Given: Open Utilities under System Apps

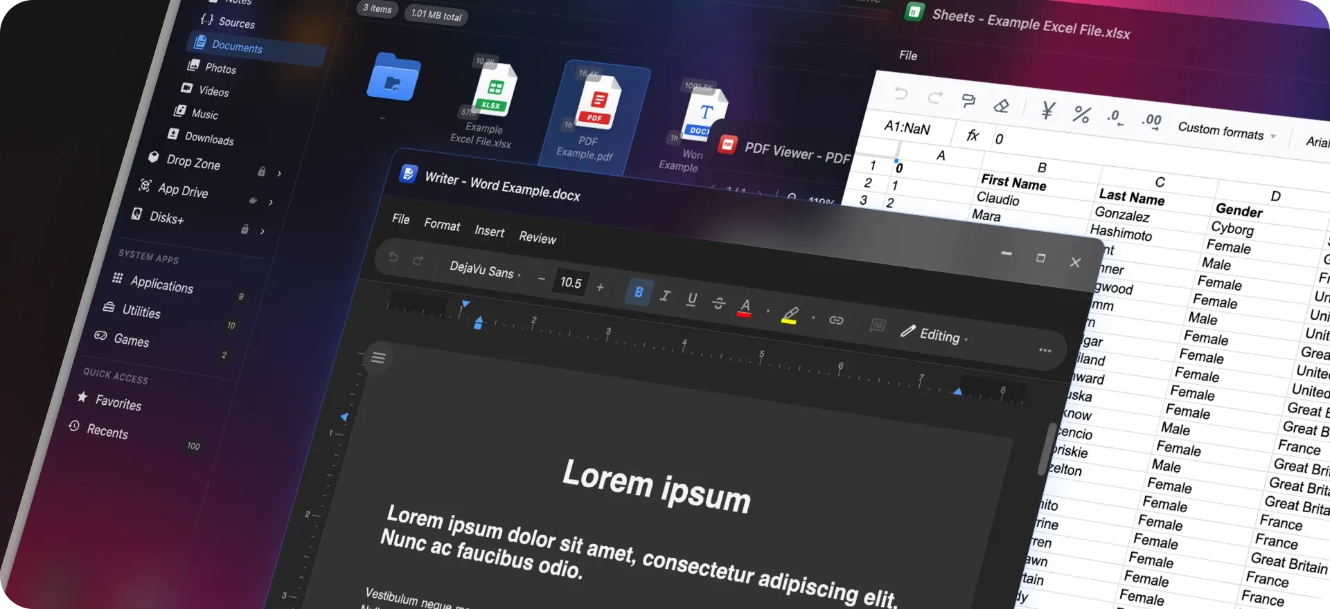Looking at the screenshot, I should click(132, 310).
